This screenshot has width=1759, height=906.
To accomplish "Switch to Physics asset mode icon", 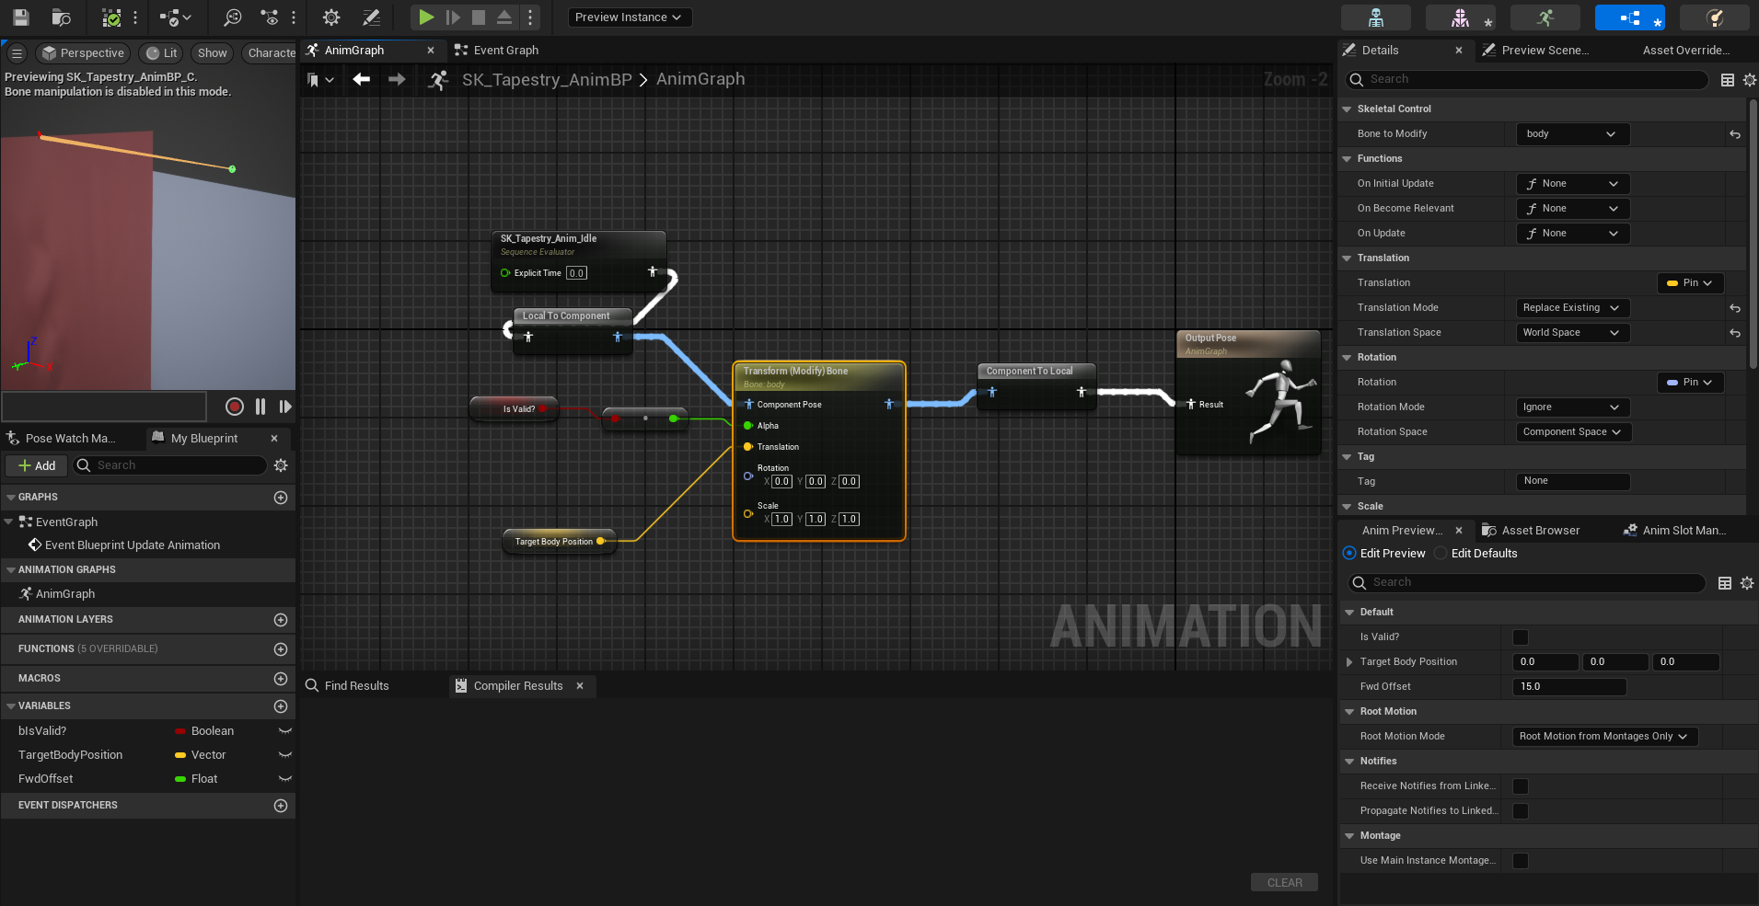I will tap(1715, 17).
